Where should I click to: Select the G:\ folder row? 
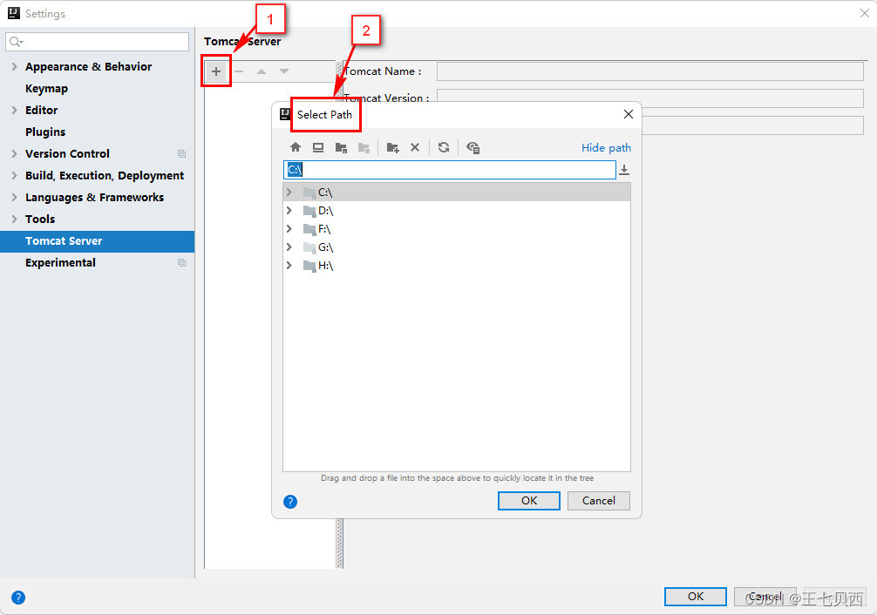click(457, 247)
